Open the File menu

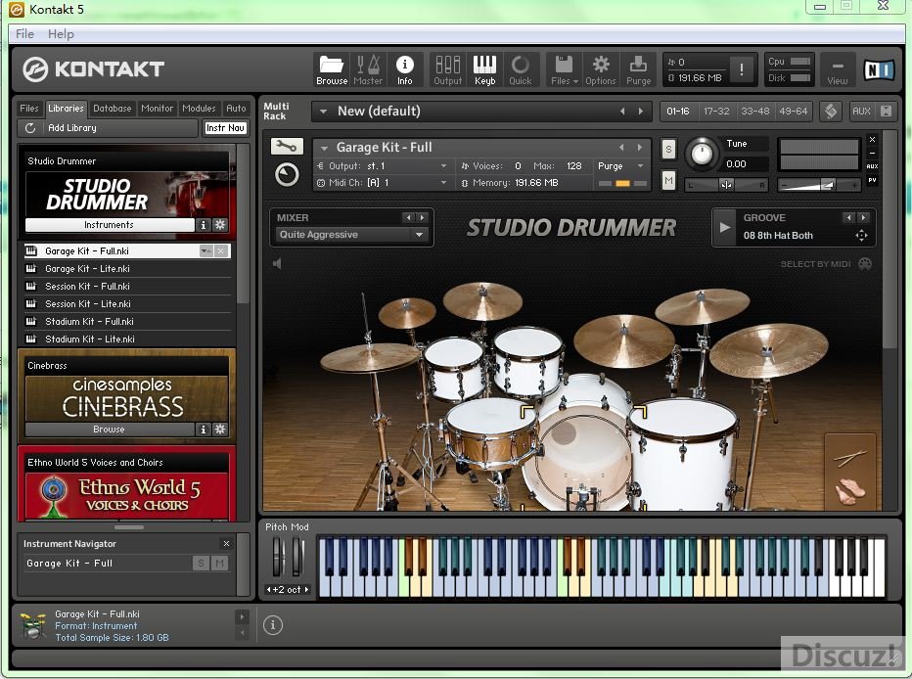[x=24, y=33]
